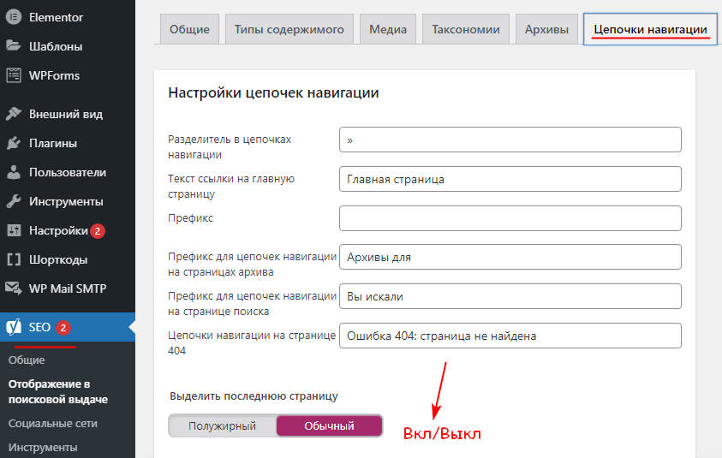Image resolution: width=722 pixels, height=458 pixels.
Task: Open Отображение в поисковой выдаче submenu
Action: coord(58,392)
